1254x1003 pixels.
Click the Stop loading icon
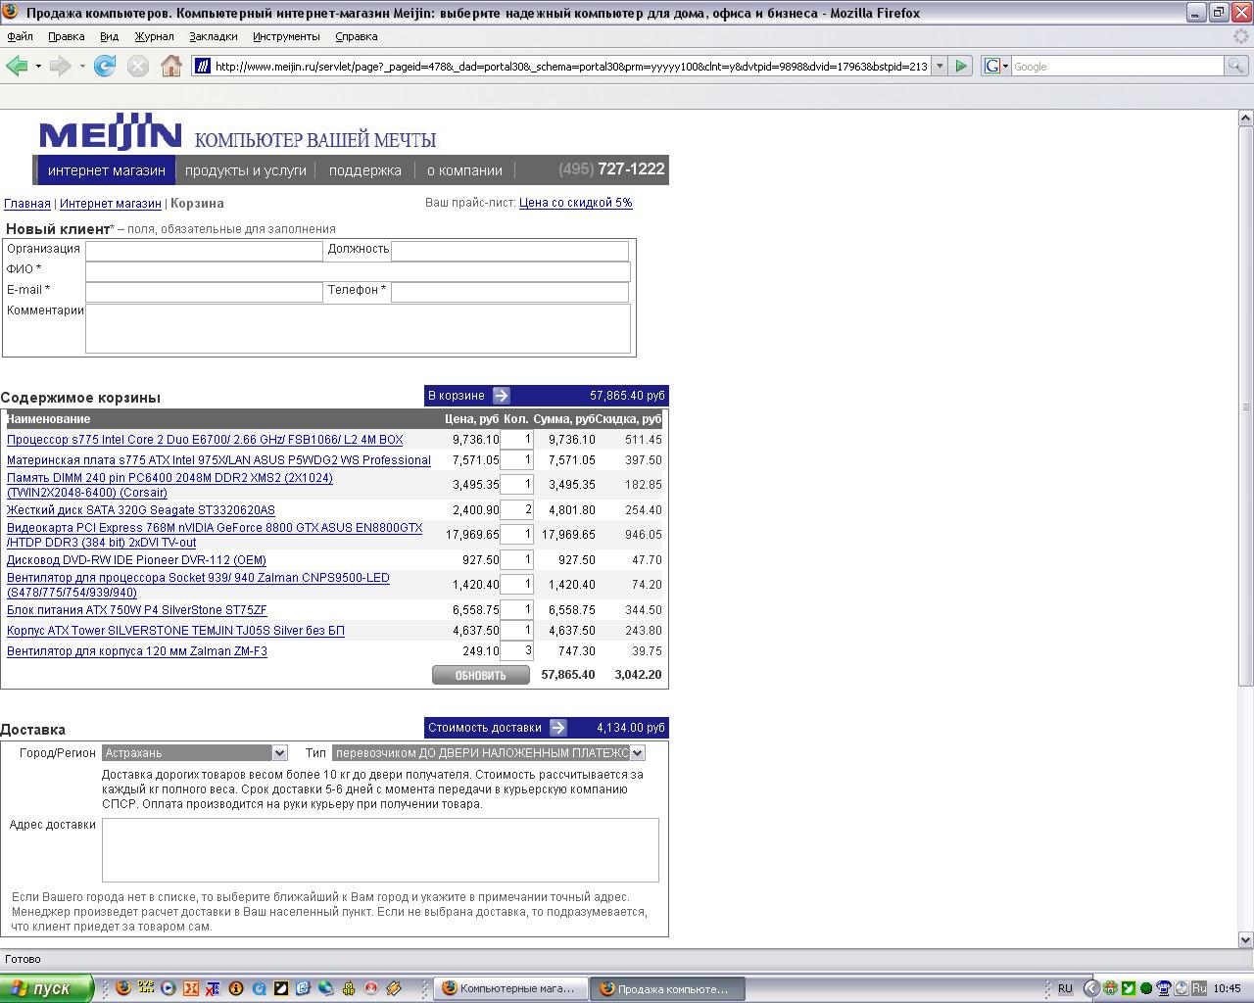click(138, 66)
